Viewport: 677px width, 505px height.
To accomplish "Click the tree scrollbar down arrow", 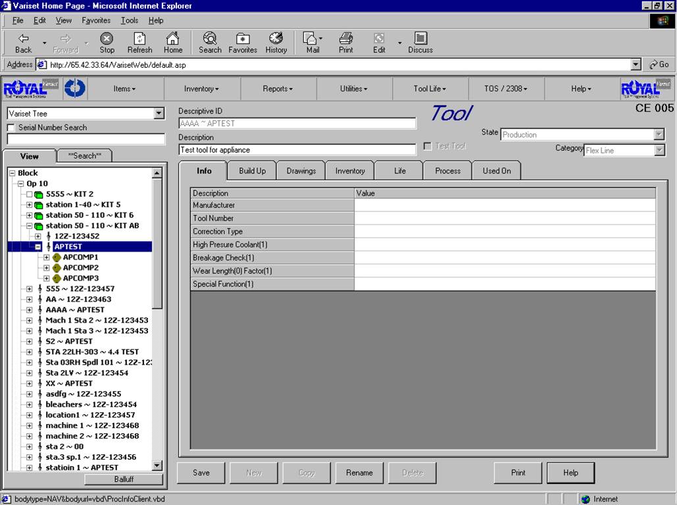I will coord(157,465).
